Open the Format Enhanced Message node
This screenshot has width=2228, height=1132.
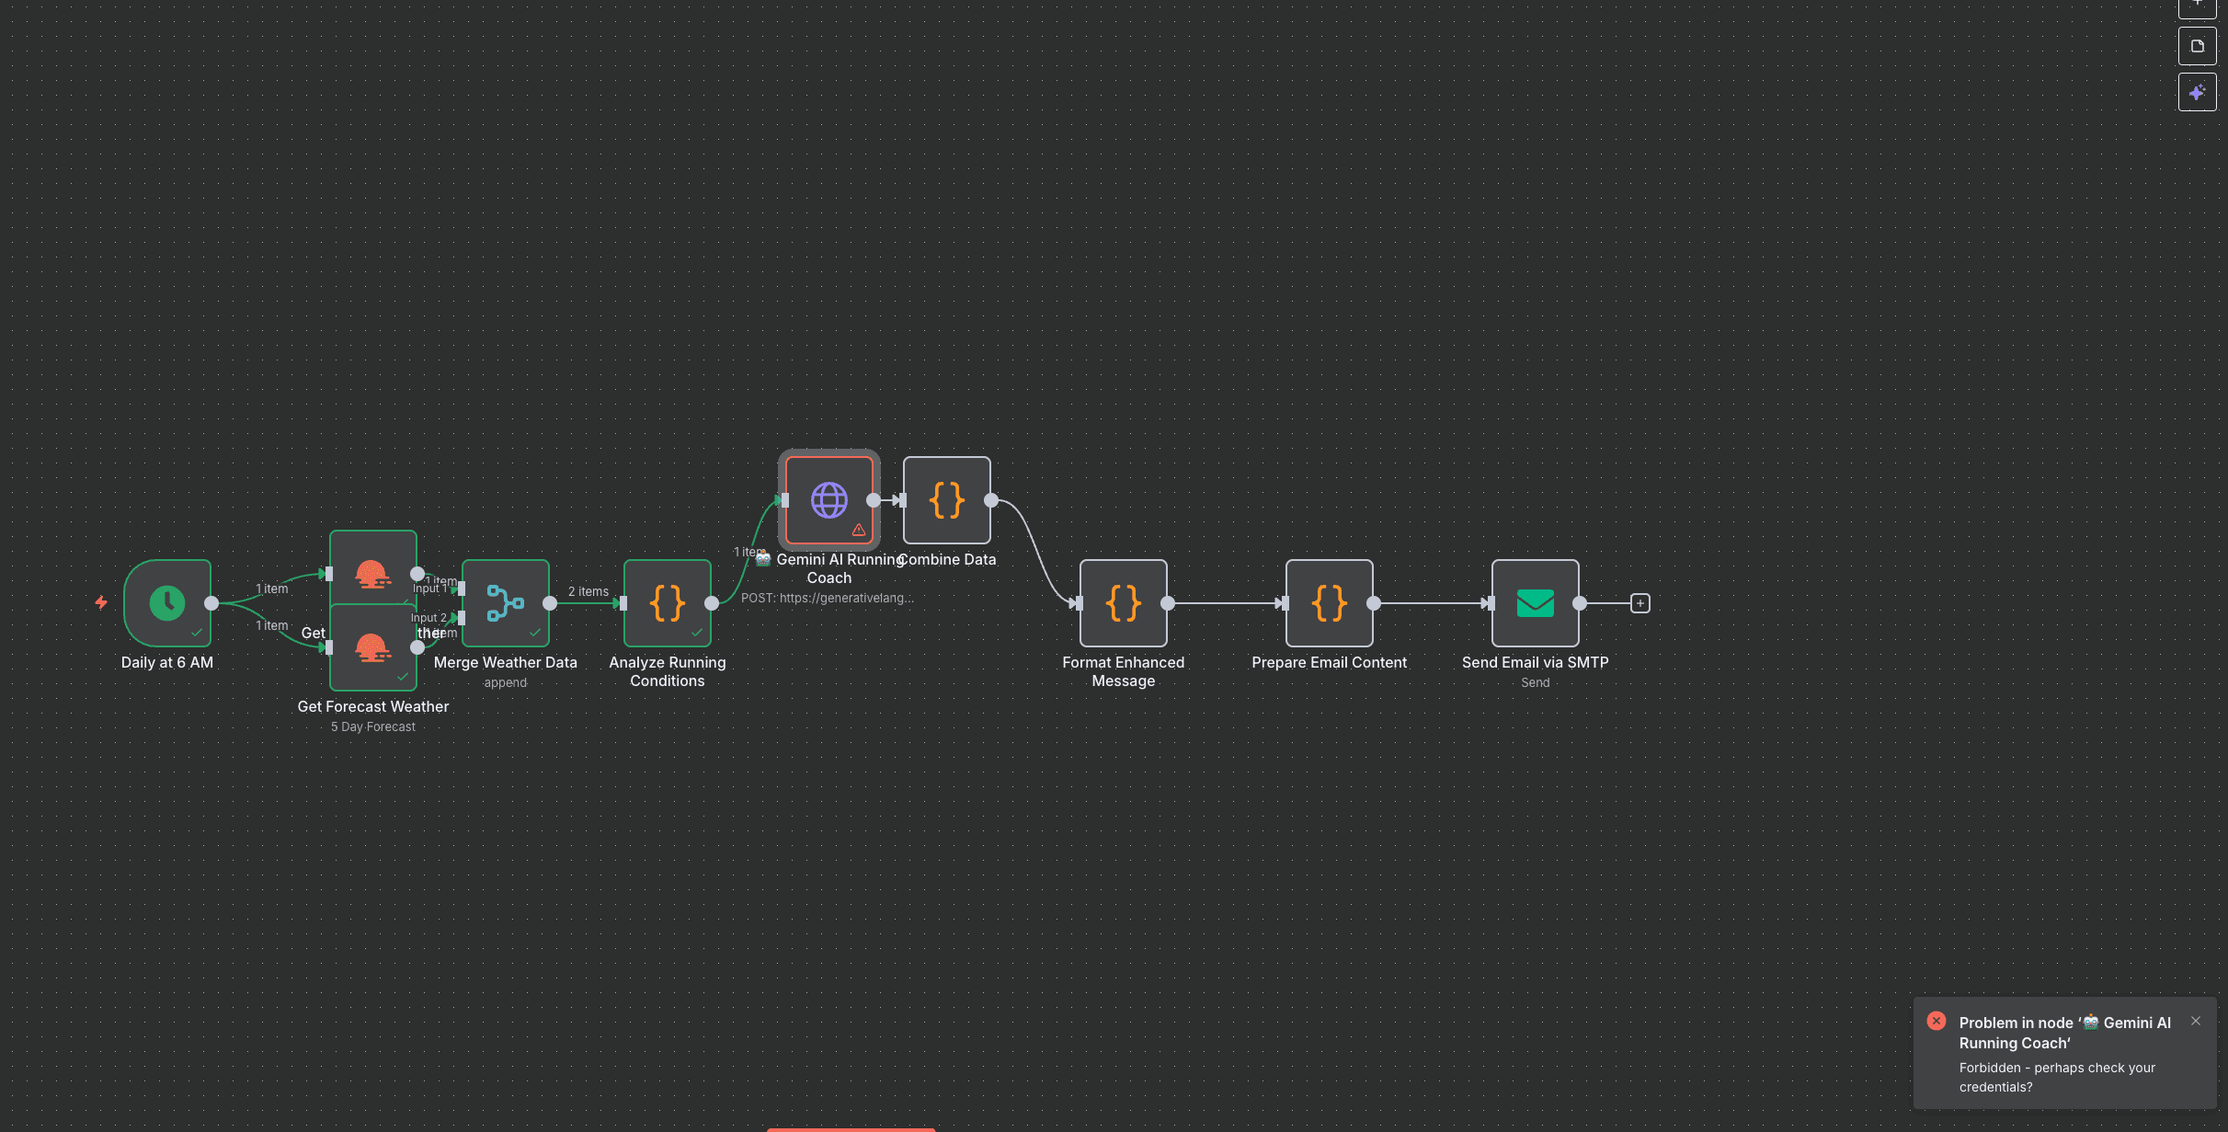(x=1122, y=603)
